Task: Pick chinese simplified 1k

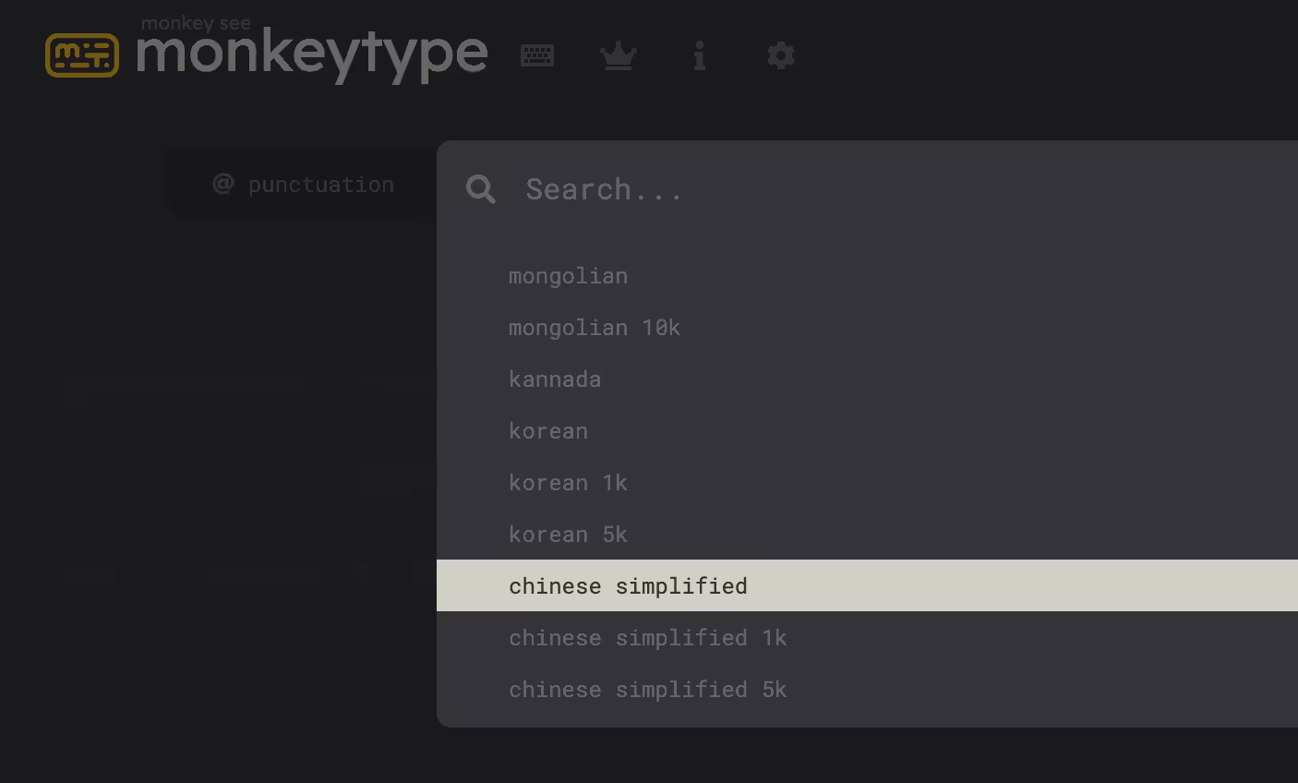Action: pos(867,637)
